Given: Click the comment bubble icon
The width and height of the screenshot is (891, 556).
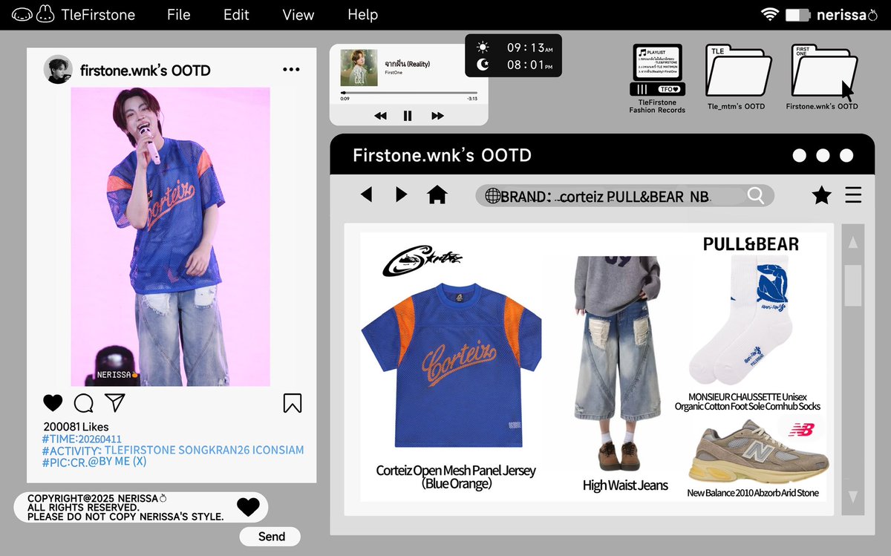Looking at the screenshot, I should tap(83, 403).
